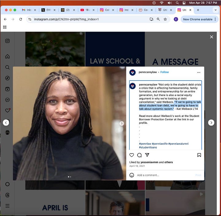Open yesseniavmm liker profile

tap(149, 162)
